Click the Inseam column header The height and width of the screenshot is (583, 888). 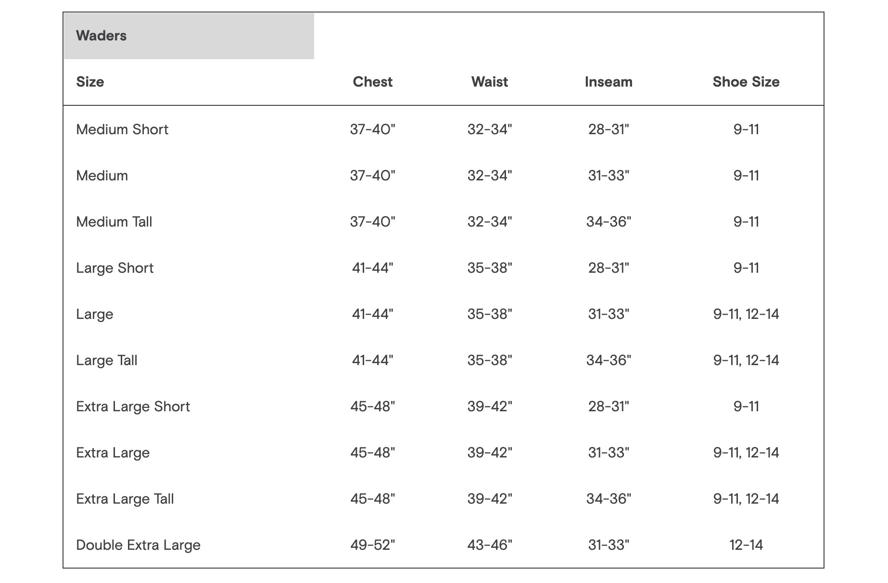coord(608,82)
